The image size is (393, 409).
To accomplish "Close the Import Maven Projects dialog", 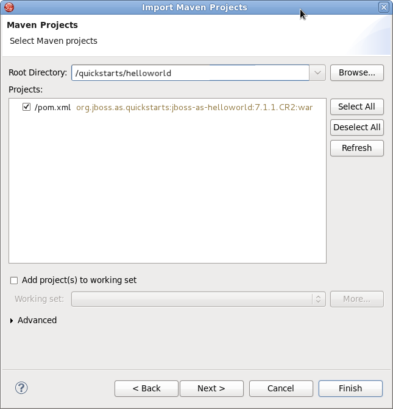I will point(383,7).
